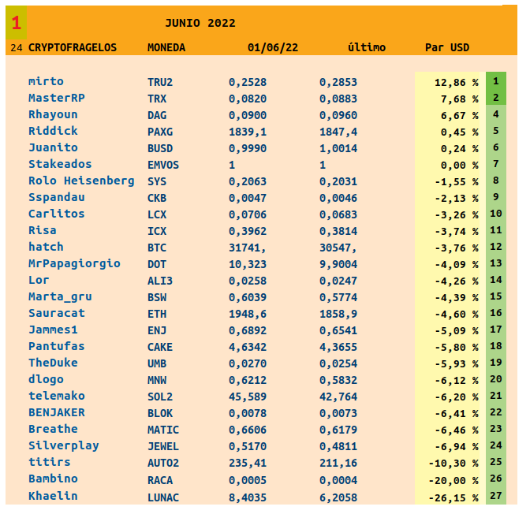Click the Par USD column header
The image size is (530, 514).
pyautogui.click(x=447, y=47)
